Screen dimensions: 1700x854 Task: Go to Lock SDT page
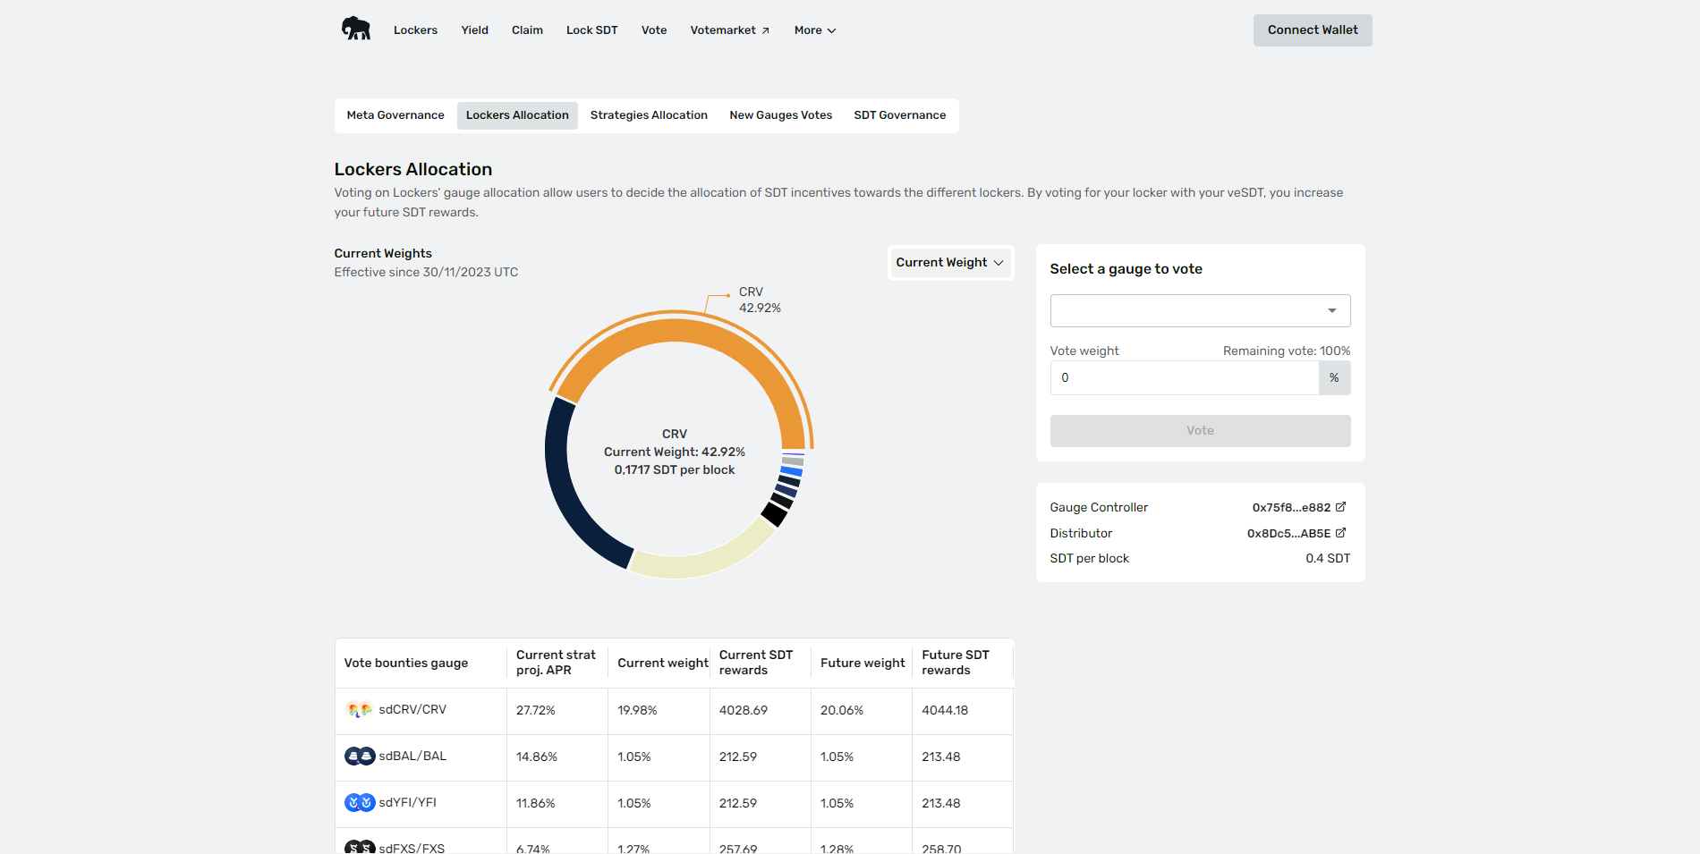click(x=591, y=30)
